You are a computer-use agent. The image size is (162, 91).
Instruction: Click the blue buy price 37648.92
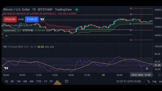[32, 19]
